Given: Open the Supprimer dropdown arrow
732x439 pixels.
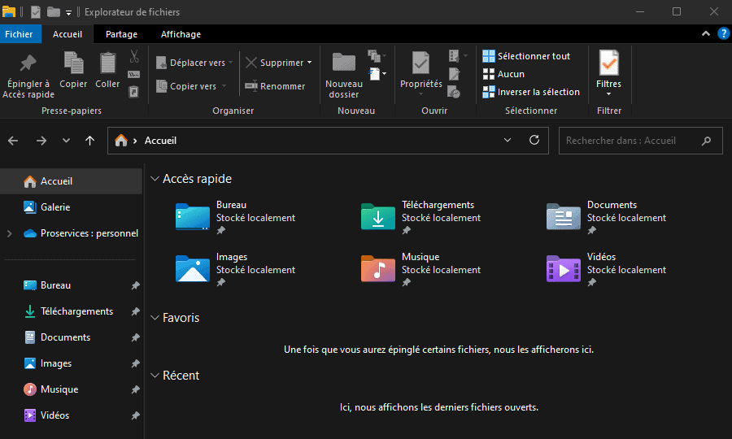Looking at the screenshot, I should (x=310, y=63).
